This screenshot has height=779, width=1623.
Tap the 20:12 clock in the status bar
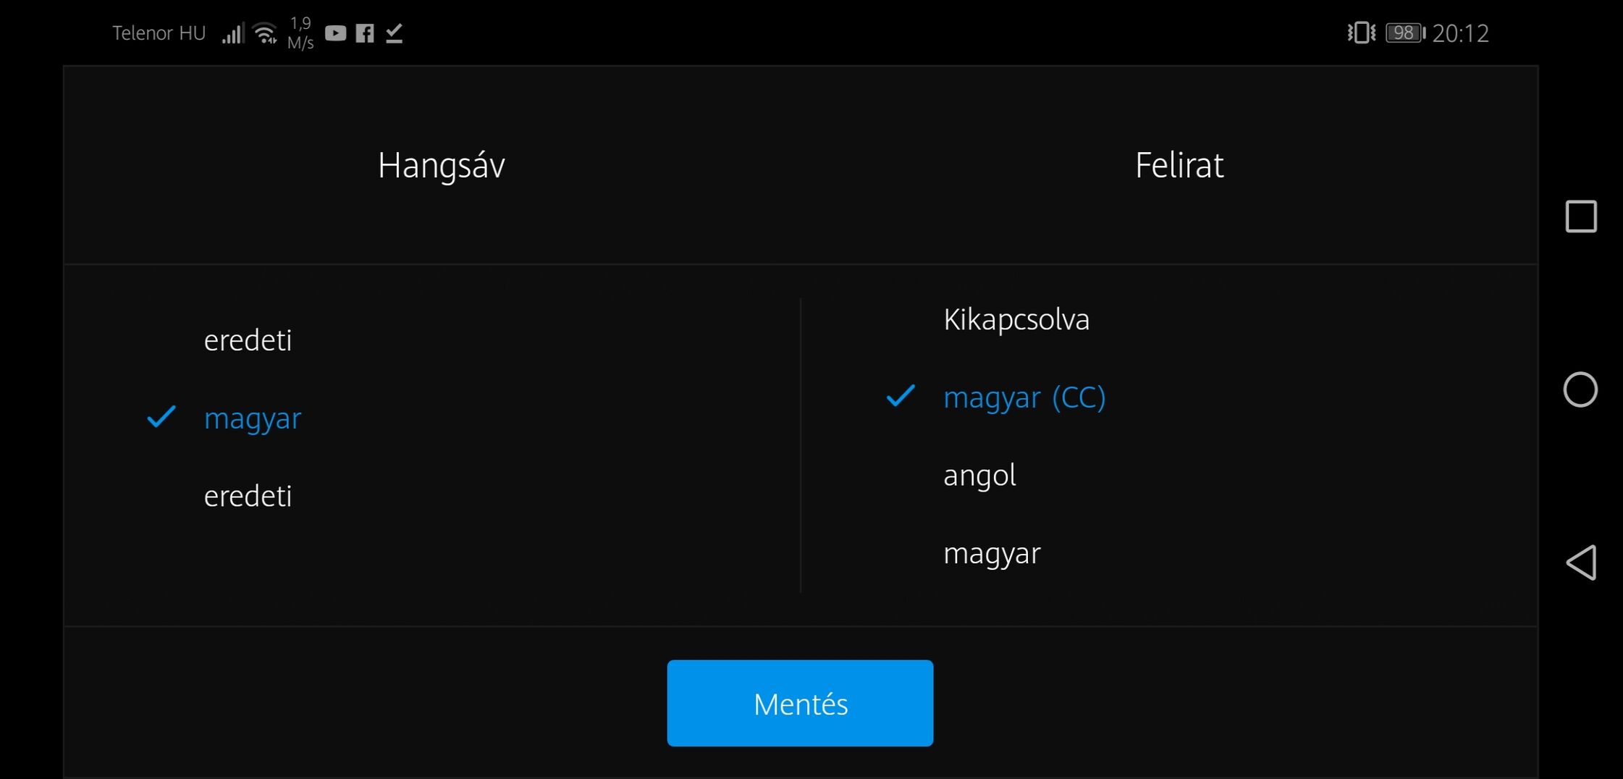(1460, 33)
